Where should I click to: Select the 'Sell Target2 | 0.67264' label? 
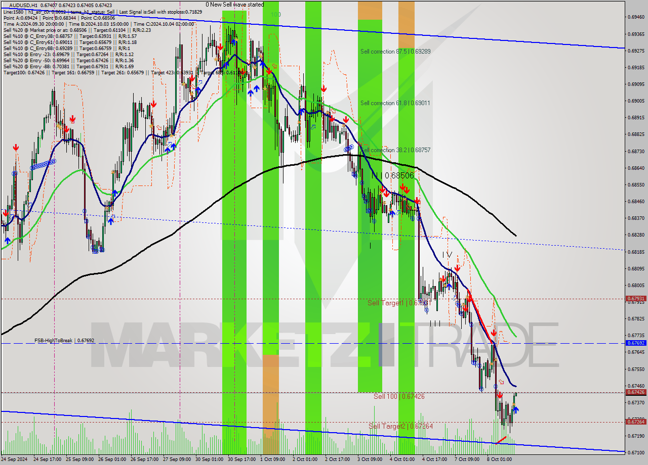(401, 426)
